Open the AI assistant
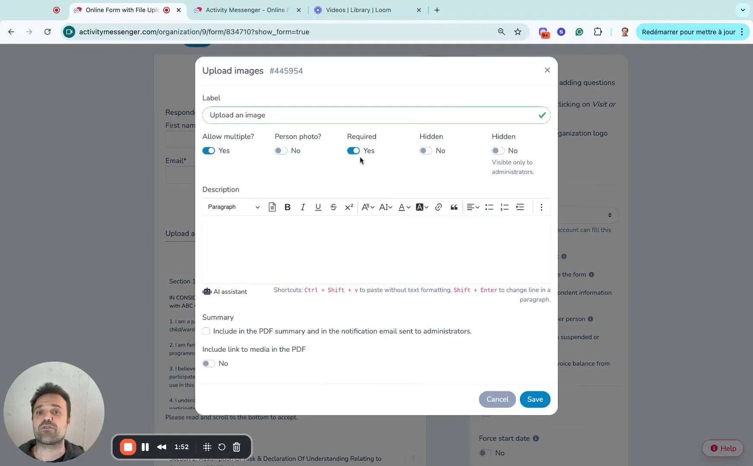Screen dimensions: 753x466 (x=225, y=292)
